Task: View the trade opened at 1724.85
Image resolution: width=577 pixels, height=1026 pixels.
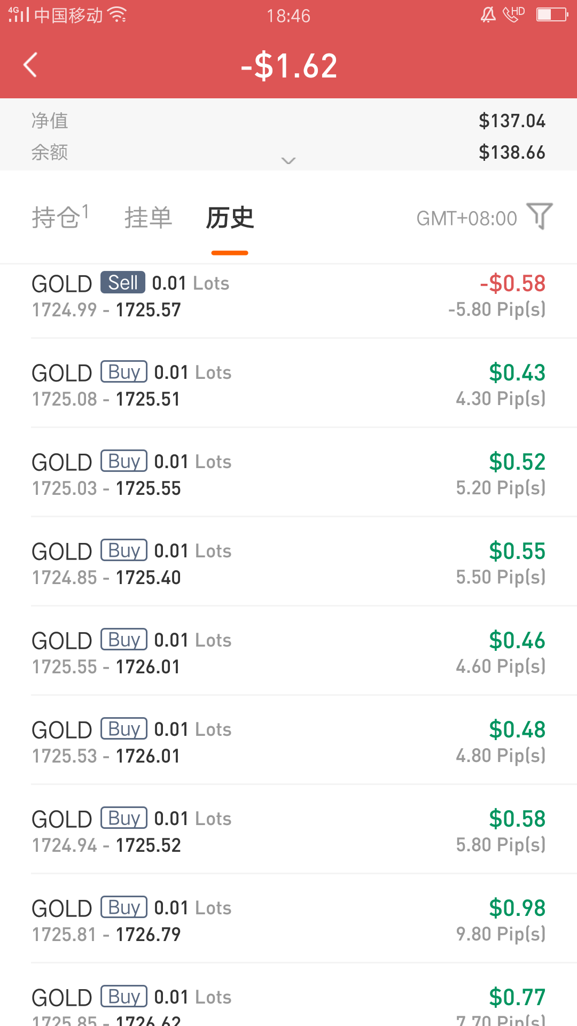Action: [288, 563]
